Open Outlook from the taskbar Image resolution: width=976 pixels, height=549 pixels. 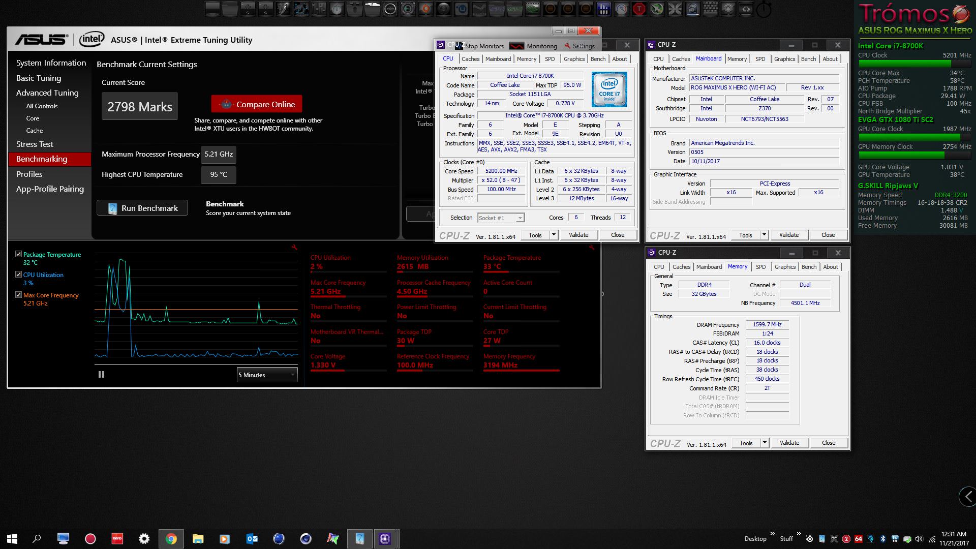pos(252,539)
